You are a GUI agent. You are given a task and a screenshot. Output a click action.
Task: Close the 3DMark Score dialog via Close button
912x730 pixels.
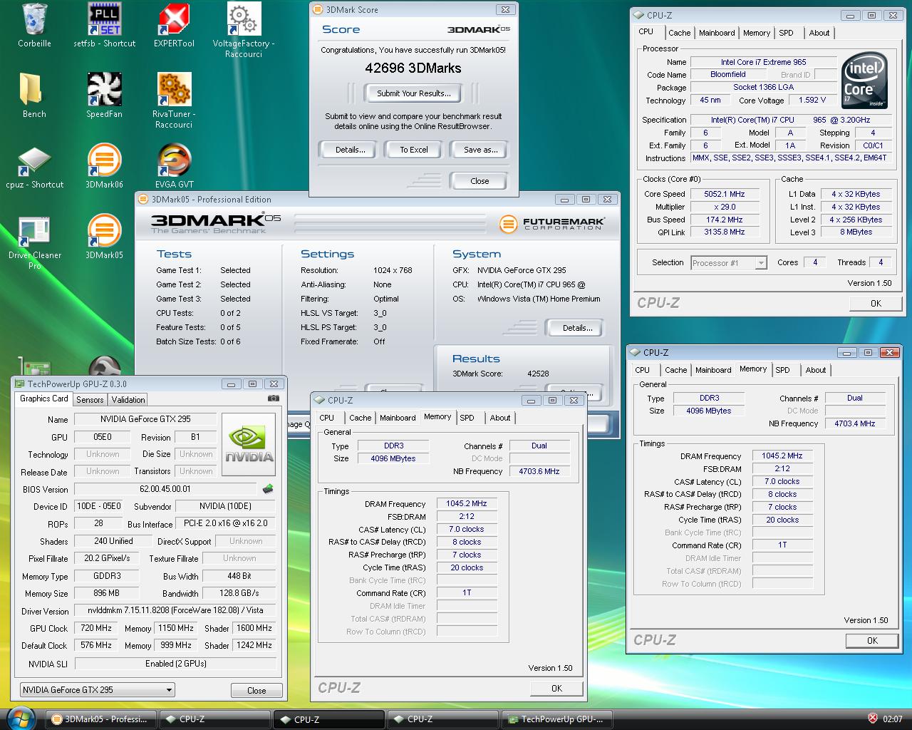coord(480,181)
